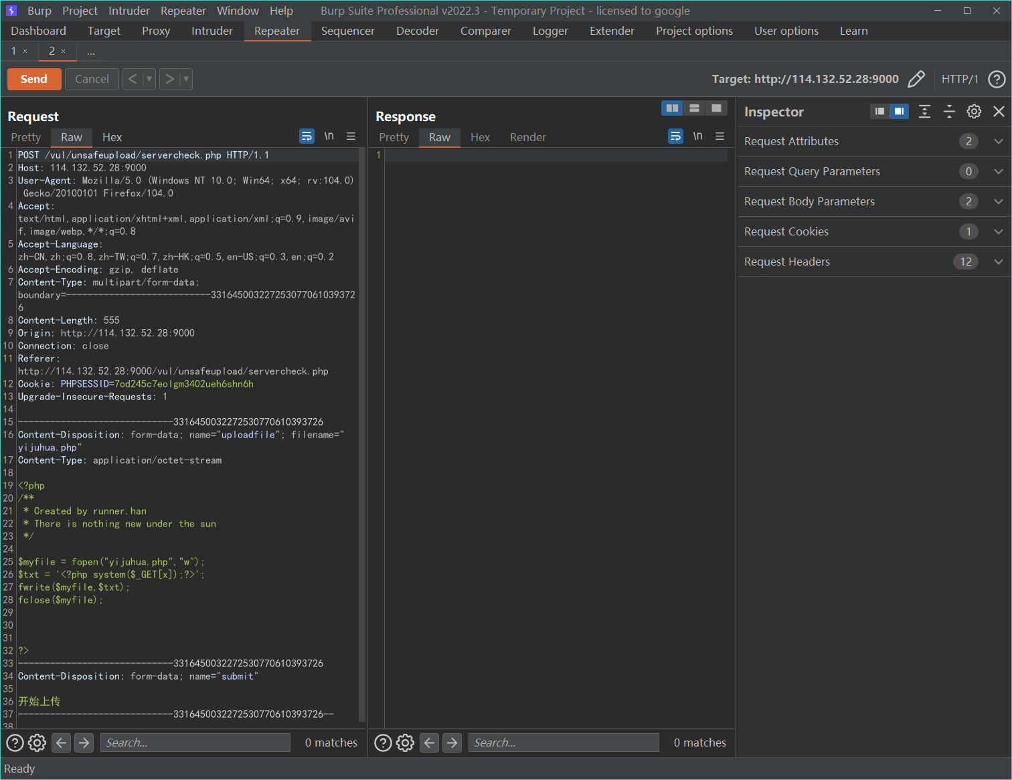Viewport: 1012px width, 780px height.
Task: Expand Request Attributes section
Action: tap(874, 141)
